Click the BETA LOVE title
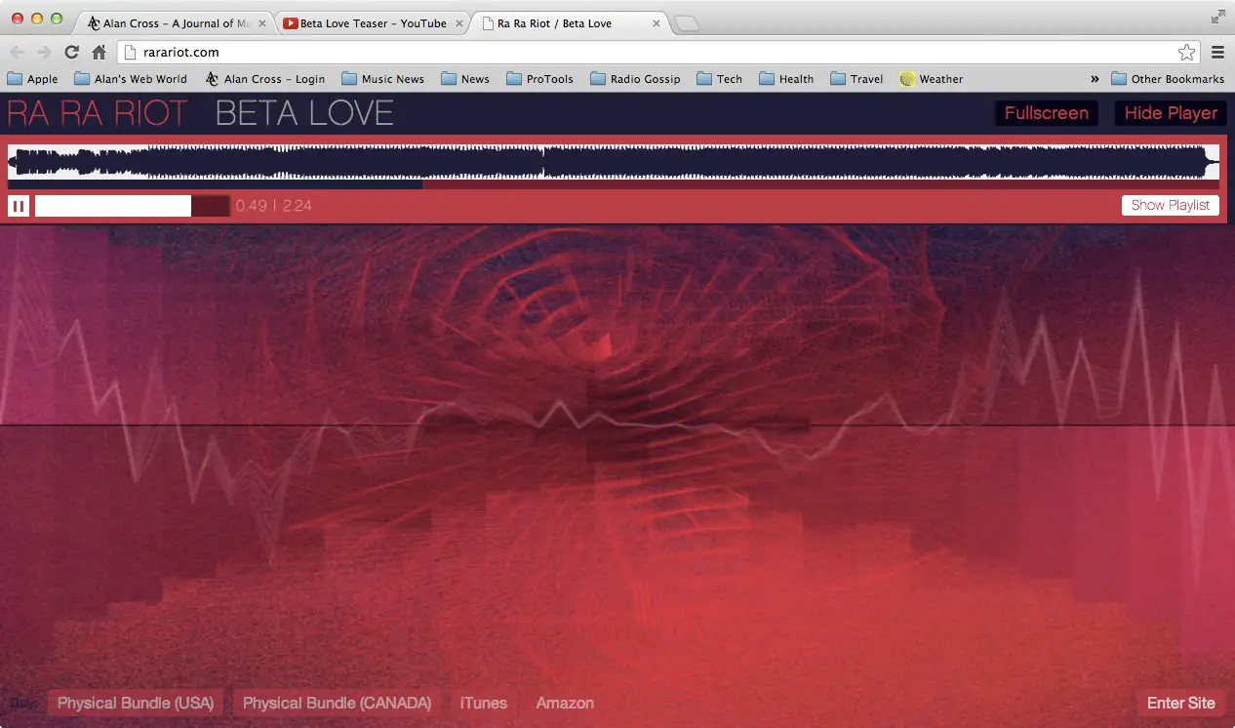The image size is (1235, 728). pos(304,113)
